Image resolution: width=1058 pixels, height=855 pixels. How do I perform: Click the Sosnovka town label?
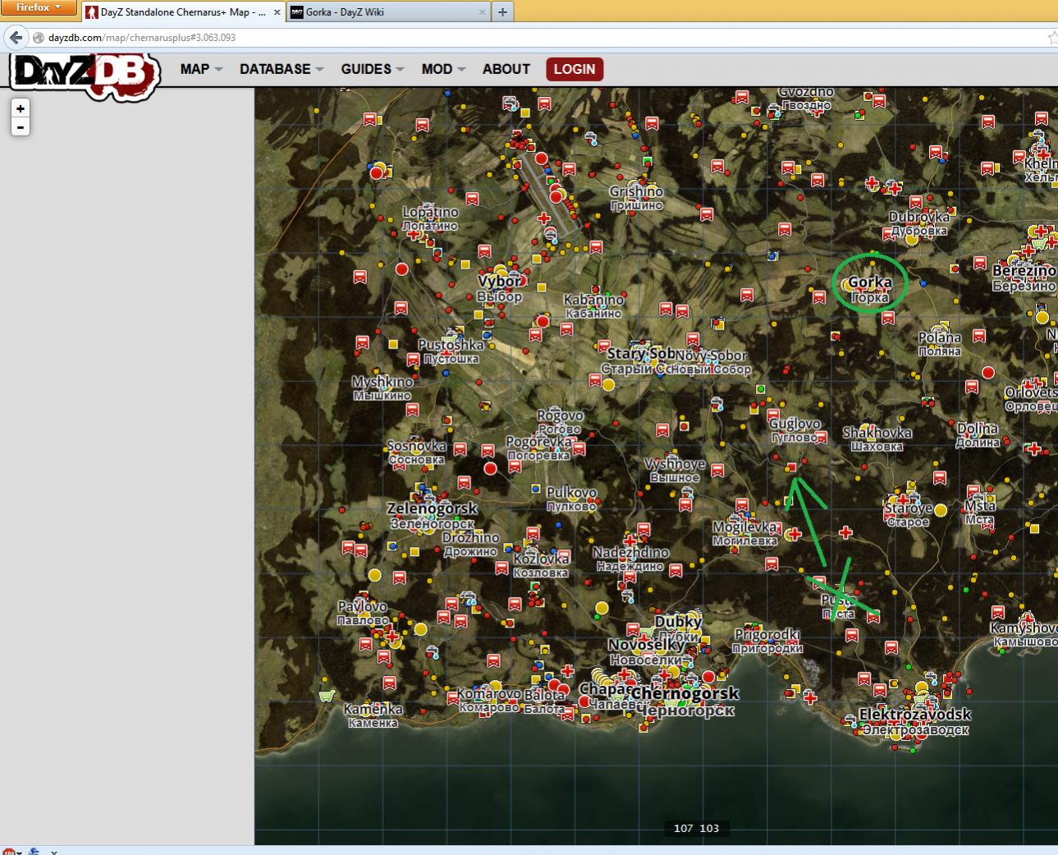click(416, 453)
